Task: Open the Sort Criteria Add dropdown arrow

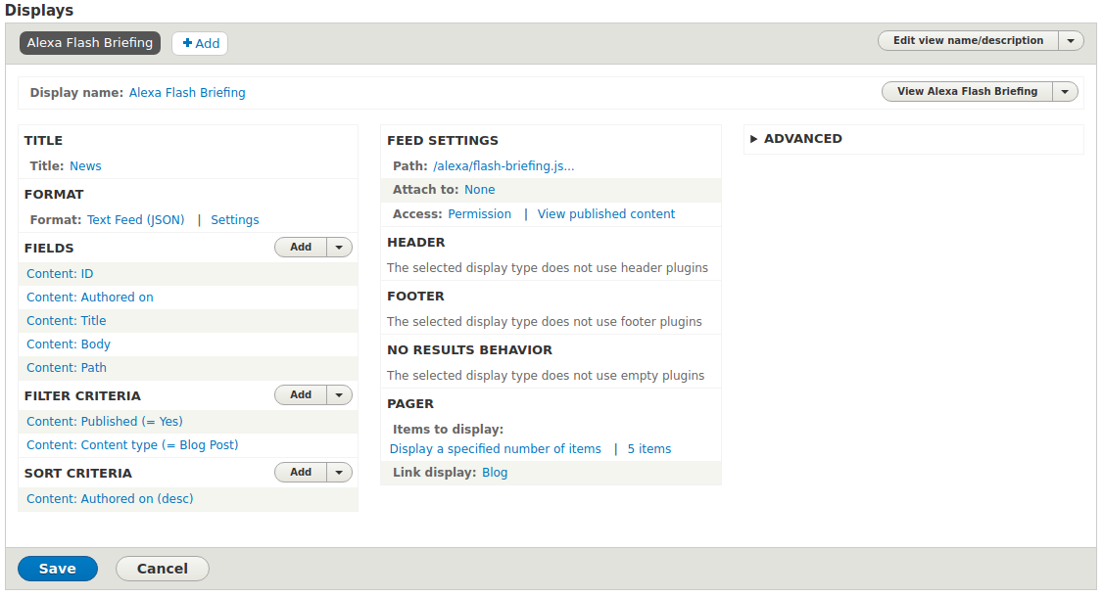Action: click(x=339, y=473)
